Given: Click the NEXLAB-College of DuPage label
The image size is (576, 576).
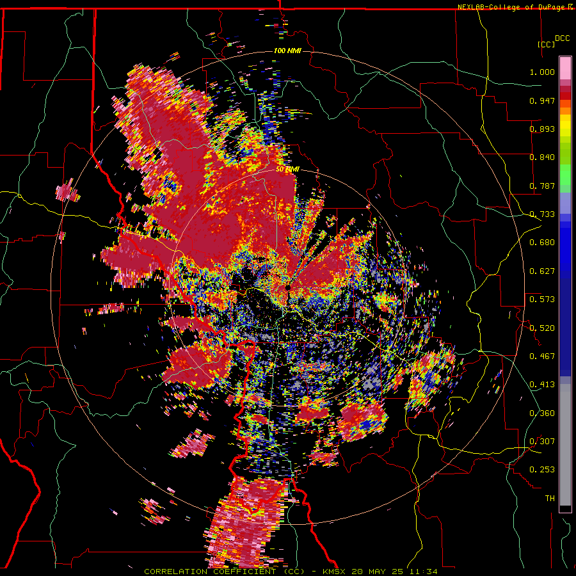Looking at the screenshot, I should click(x=513, y=7).
